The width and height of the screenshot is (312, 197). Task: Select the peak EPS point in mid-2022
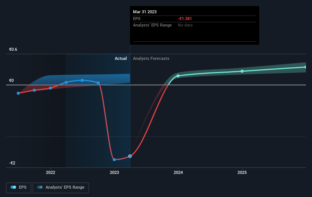(x=82, y=80)
